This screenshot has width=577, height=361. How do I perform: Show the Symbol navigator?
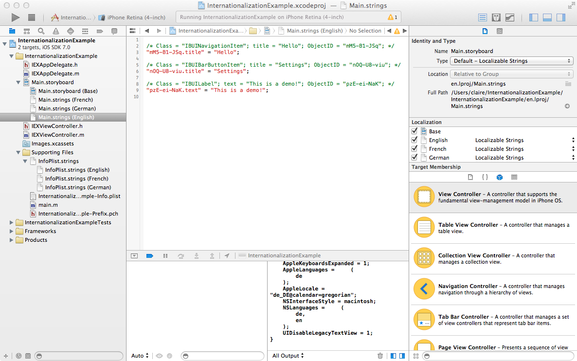(x=26, y=31)
